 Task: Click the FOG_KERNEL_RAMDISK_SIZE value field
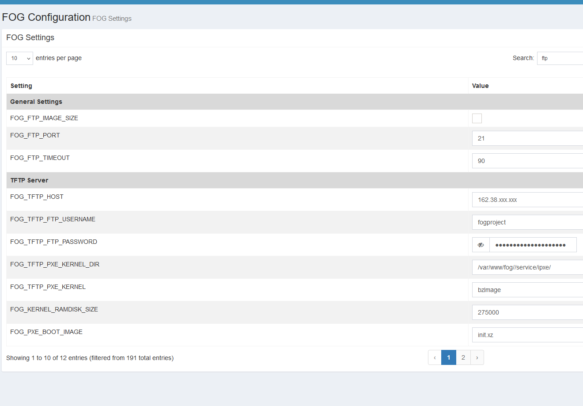tap(527, 312)
